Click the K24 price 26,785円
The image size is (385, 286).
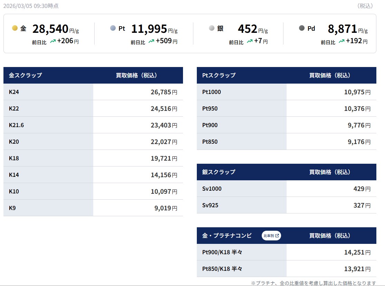click(164, 92)
